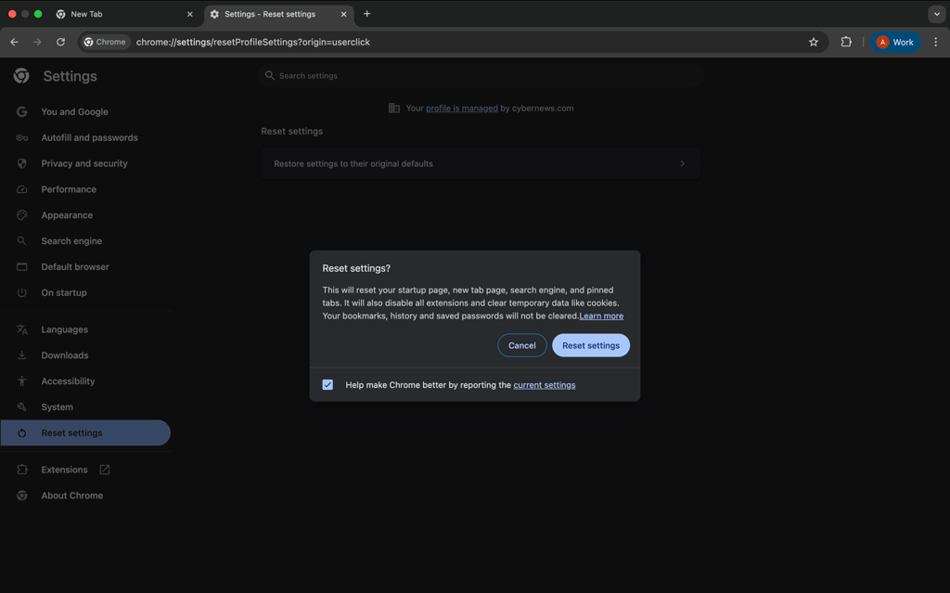Click the On startup power icon
The height and width of the screenshot is (593, 950).
coord(22,292)
